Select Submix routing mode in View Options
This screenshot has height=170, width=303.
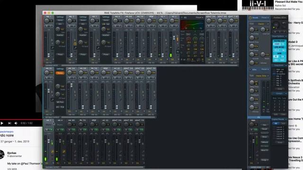[276, 44]
